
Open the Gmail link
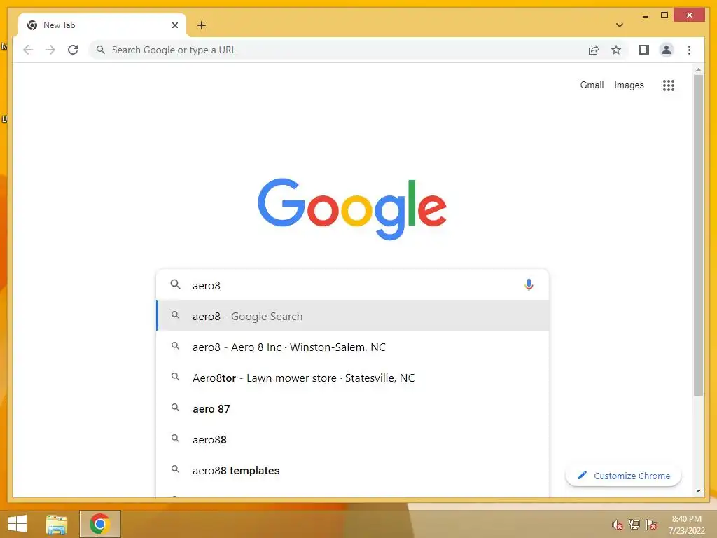point(592,85)
